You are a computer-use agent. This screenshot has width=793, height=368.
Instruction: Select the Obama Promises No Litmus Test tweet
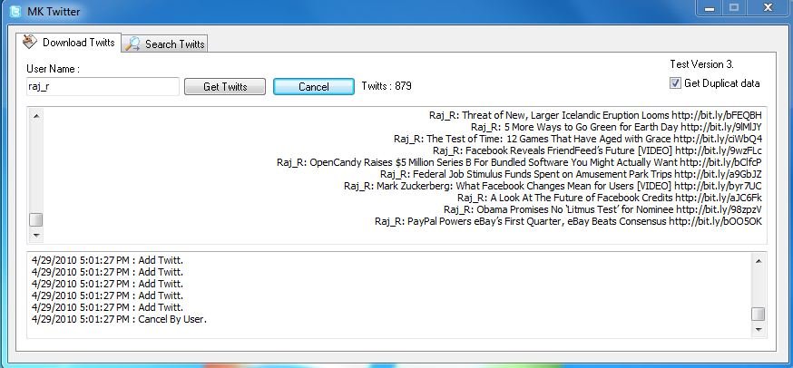(602, 209)
